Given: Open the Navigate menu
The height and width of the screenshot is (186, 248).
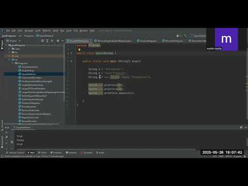Looking at the screenshot, I should [x=29, y=31].
